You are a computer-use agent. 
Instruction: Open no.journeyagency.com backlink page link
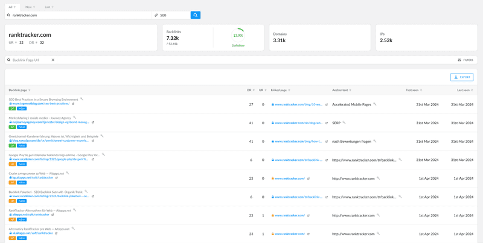51,122
